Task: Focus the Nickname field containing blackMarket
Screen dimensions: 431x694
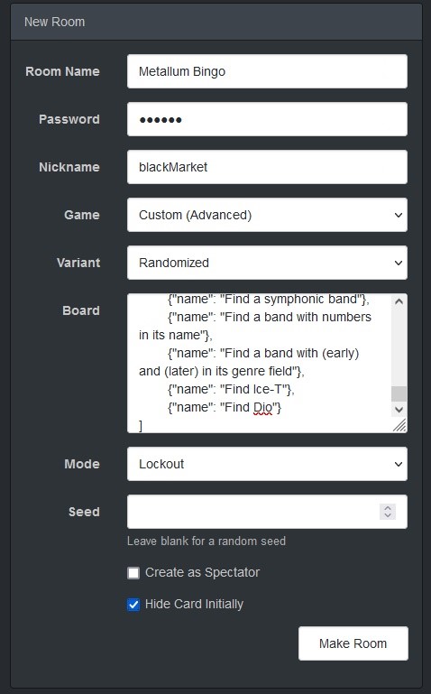Action: point(267,167)
